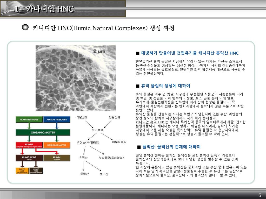Click the '2 μm' scale label on the image
Screen dimensions: 266x199
point(99,51)
